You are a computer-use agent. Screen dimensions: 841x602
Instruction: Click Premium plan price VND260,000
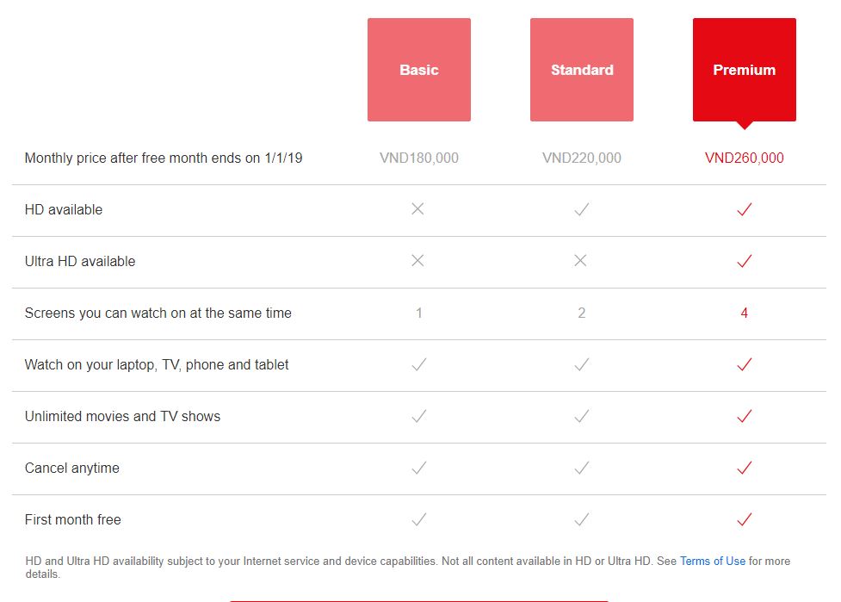[x=745, y=158]
